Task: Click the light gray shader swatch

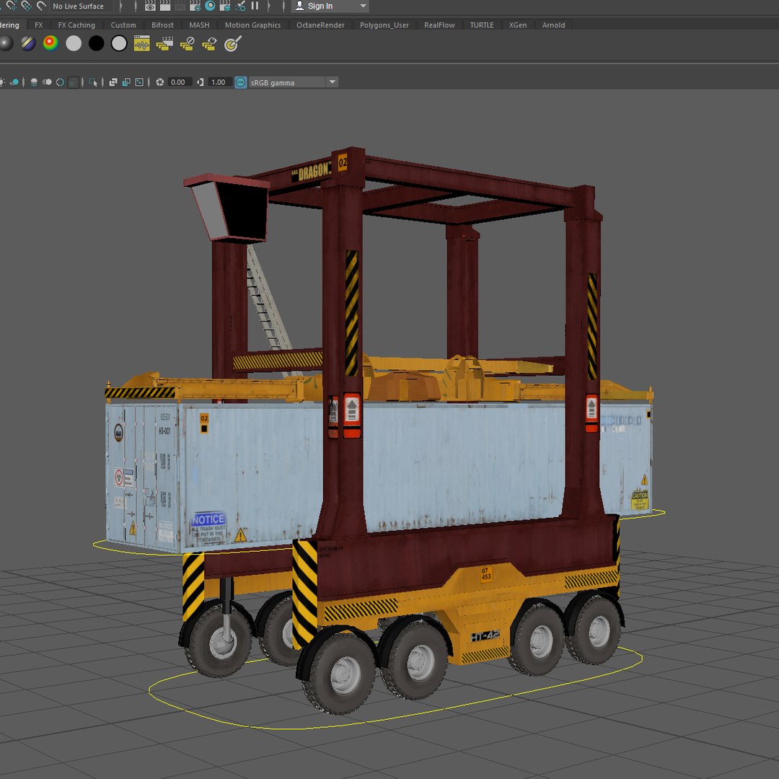Action: pos(74,44)
